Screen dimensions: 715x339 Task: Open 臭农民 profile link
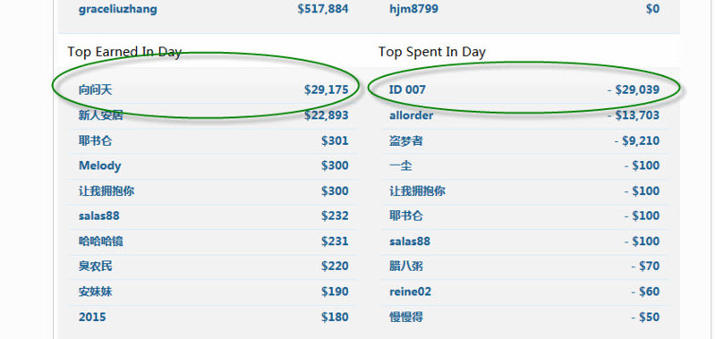[x=95, y=266]
